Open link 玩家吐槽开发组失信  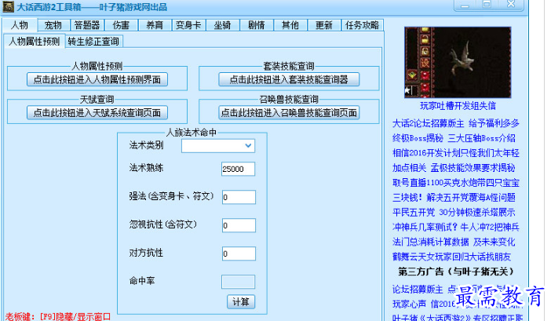coord(458,106)
